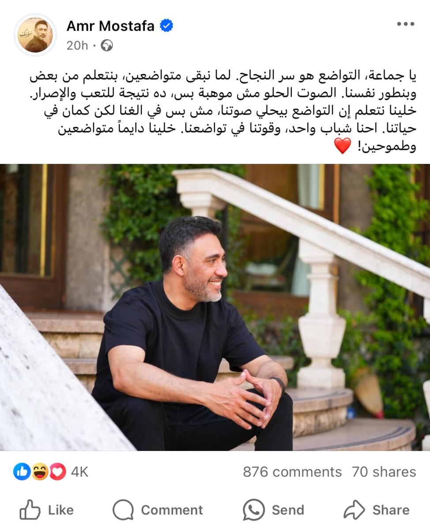
Task: Click the love heart reaction icon
Action: point(57,472)
